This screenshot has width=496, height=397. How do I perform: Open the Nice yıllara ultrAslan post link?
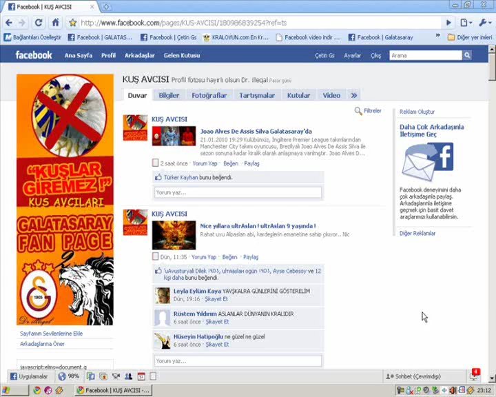[258, 226]
